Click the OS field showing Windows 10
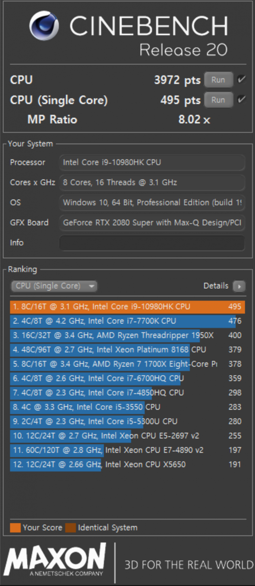Image resolution: width=255 pixels, height=586 pixels. pos(152,203)
